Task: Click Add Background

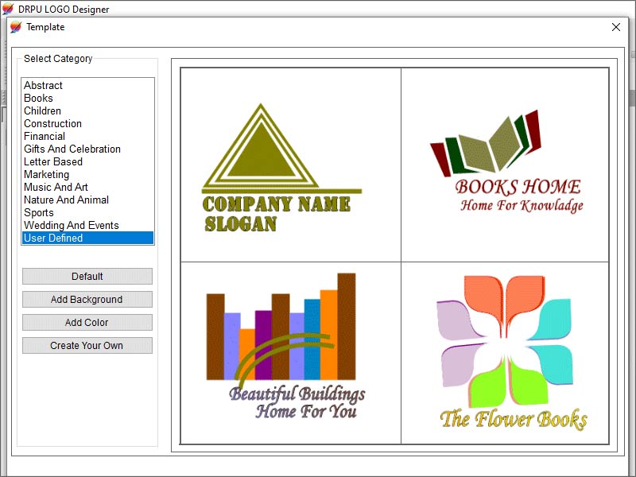Action: coord(87,299)
